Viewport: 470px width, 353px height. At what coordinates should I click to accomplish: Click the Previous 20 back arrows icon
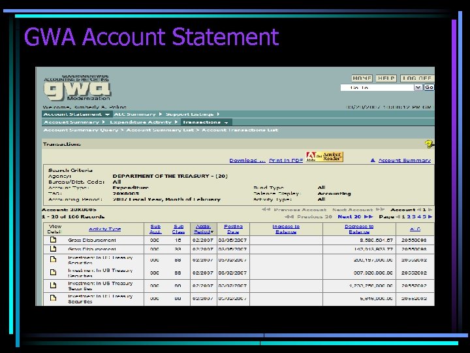coord(289,217)
